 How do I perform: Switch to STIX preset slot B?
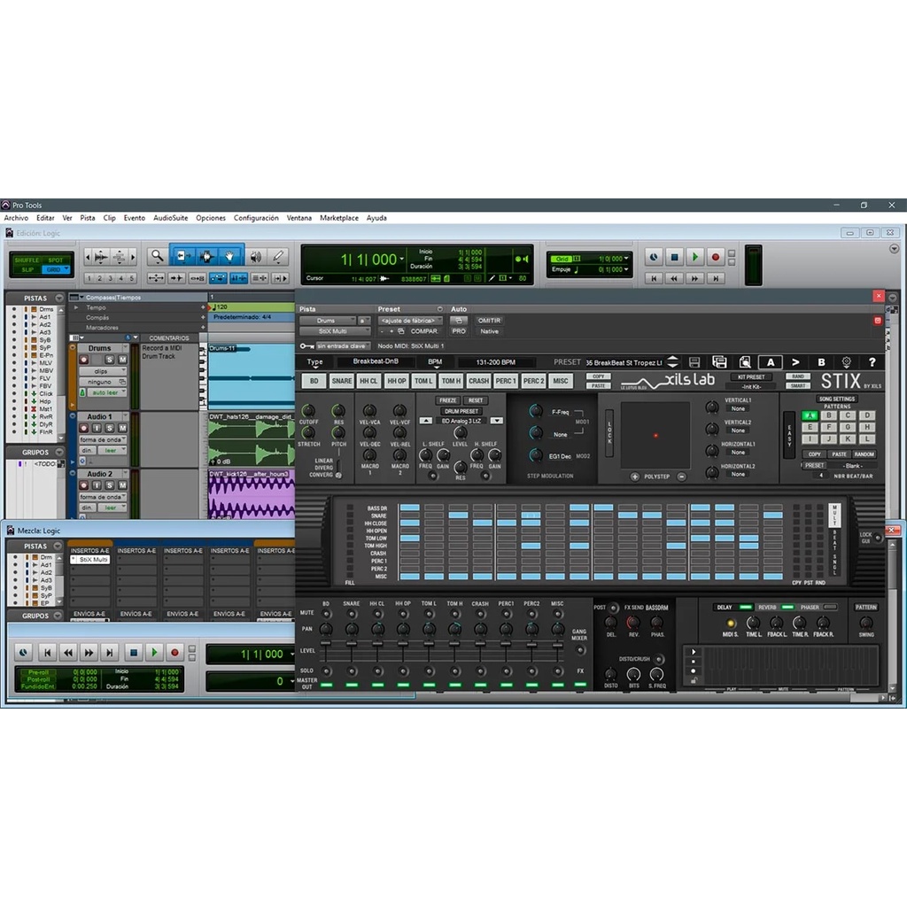pos(821,362)
